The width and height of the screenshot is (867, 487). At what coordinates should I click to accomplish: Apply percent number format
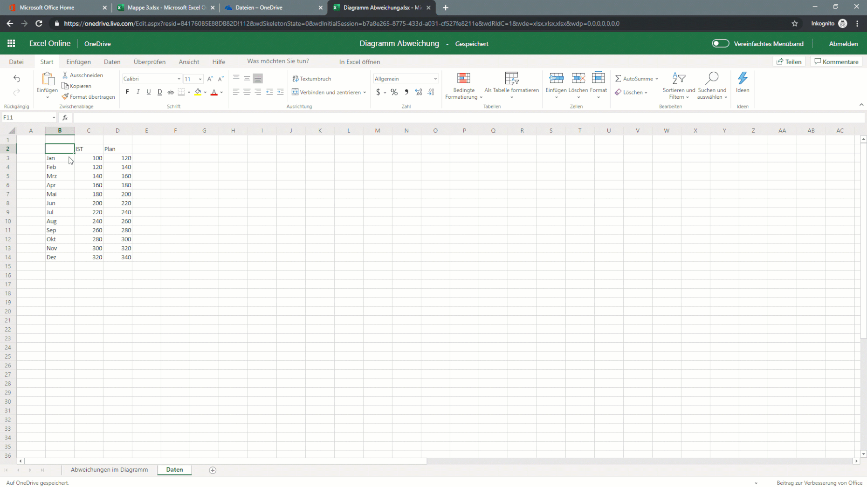tap(394, 92)
